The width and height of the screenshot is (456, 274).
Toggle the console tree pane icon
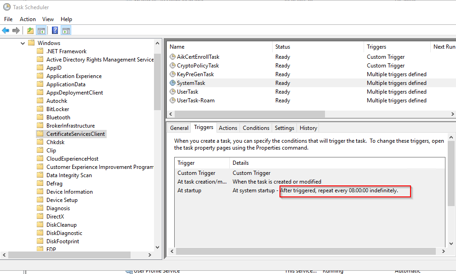[x=40, y=30]
